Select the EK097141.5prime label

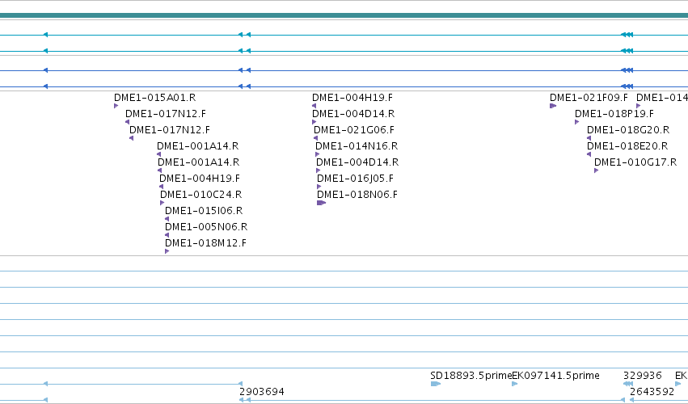point(556,376)
